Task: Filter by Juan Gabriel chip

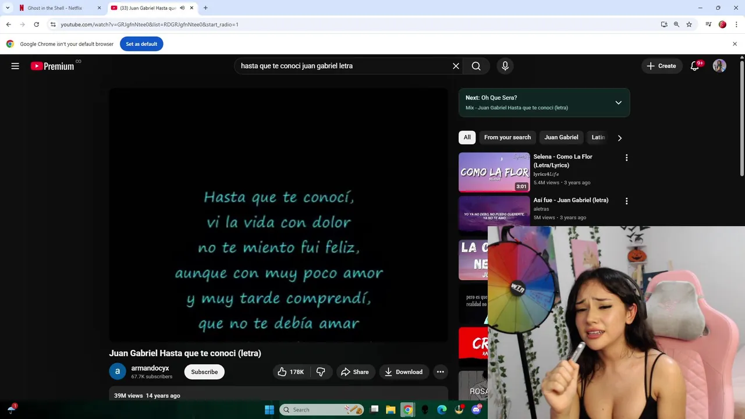Action: click(x=561, y=137)
